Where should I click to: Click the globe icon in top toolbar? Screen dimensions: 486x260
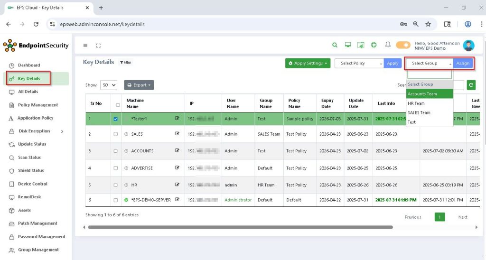pos(374,45)
